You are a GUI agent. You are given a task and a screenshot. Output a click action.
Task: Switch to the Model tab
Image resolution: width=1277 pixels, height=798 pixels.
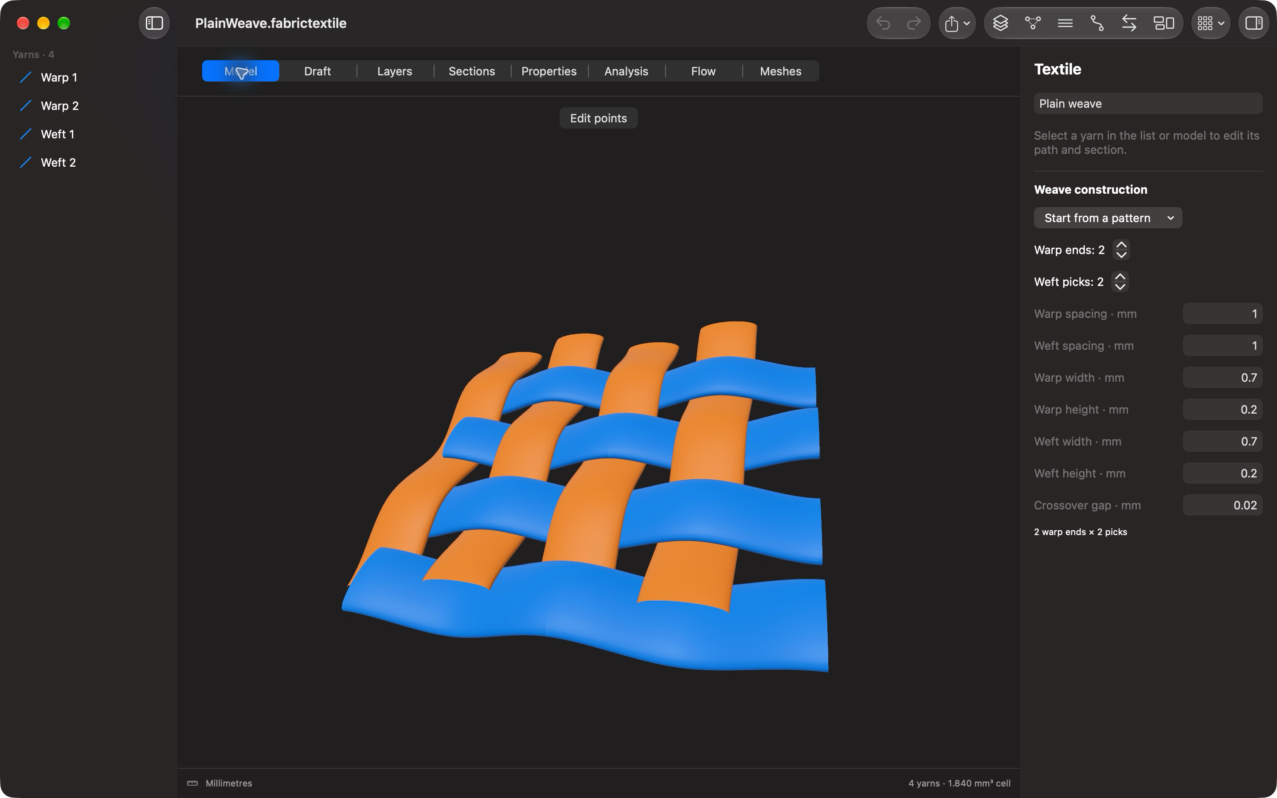click(241, 71)
